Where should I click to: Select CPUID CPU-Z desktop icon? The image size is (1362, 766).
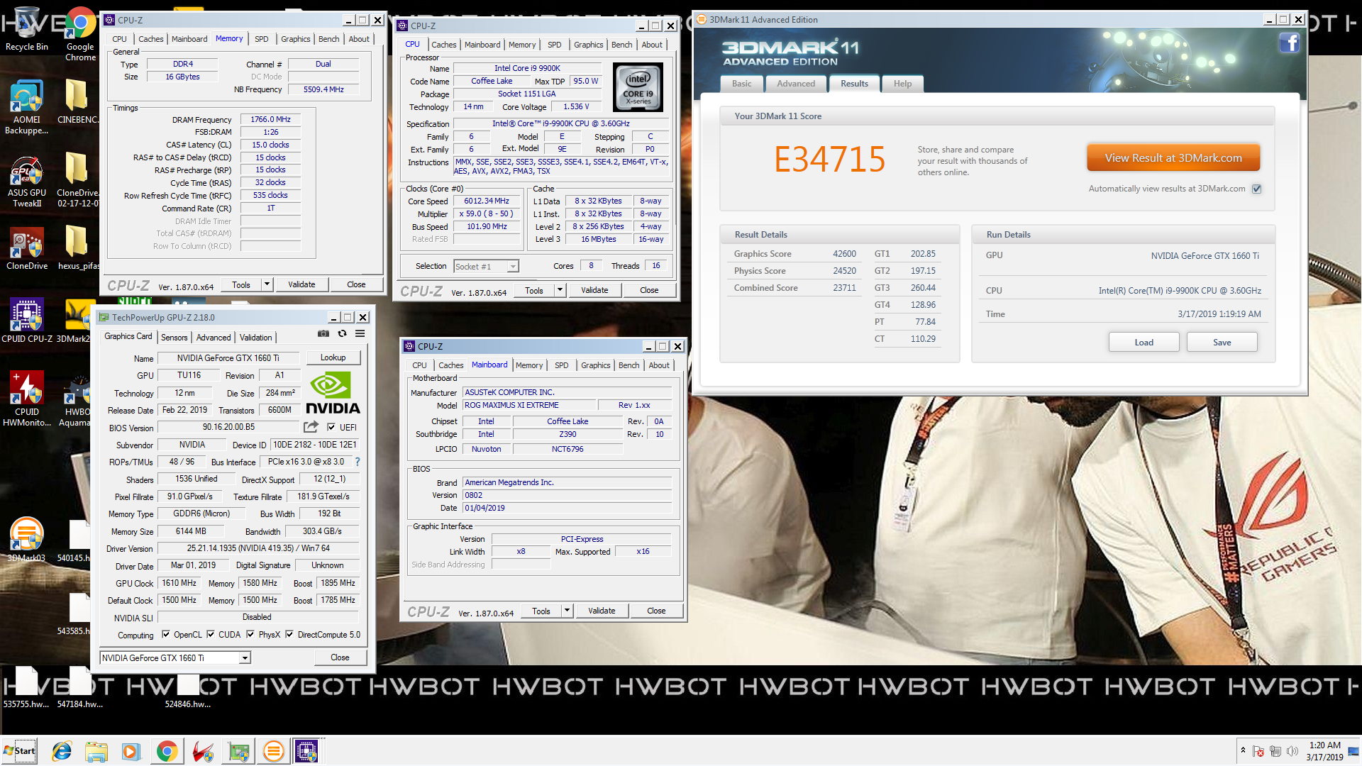tap(27, 321)
